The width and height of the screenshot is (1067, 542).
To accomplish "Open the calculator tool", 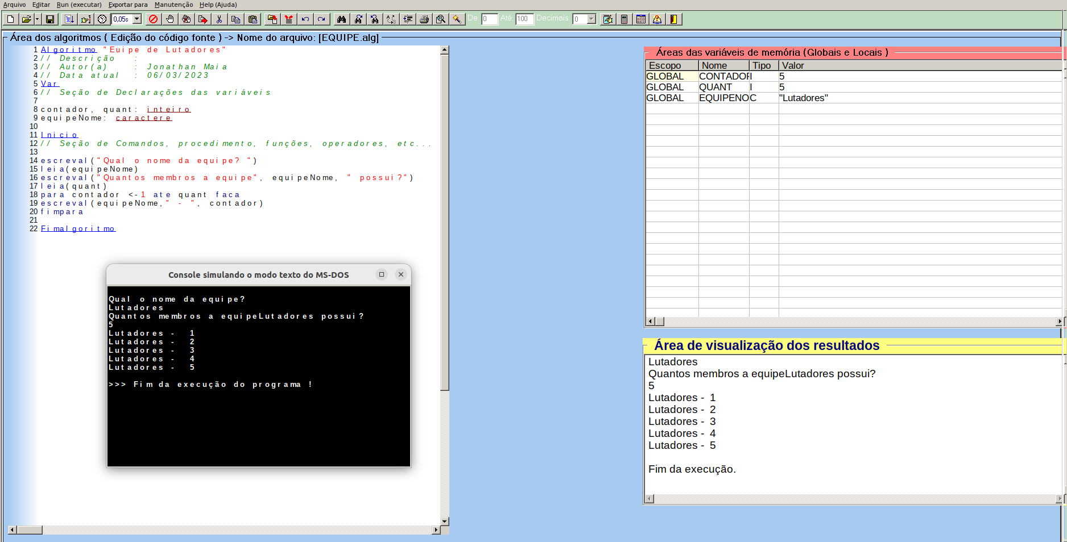I will [625, 19].
